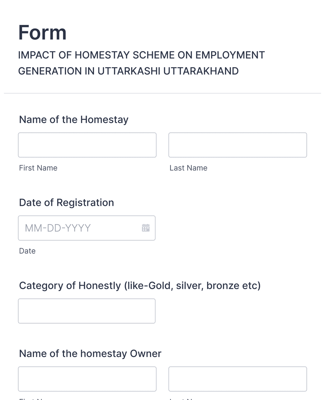Click inside the empty Homestay First Name box
Viewport: 325px width, 400px height.
[x=87, y=145]
